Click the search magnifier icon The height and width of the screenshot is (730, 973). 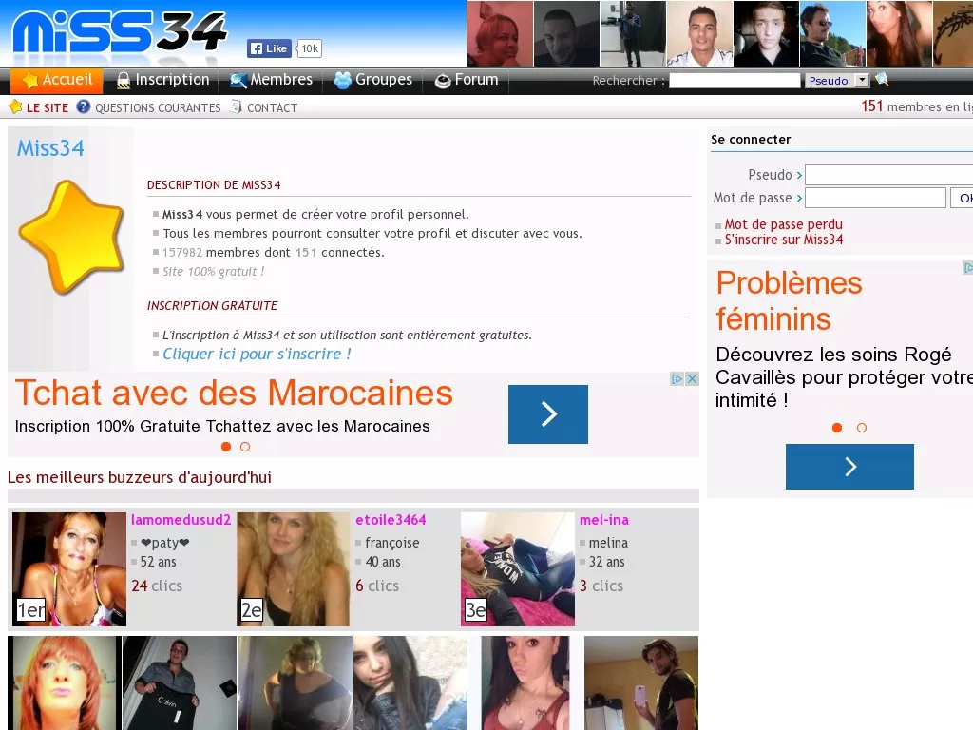click(882, 80)
